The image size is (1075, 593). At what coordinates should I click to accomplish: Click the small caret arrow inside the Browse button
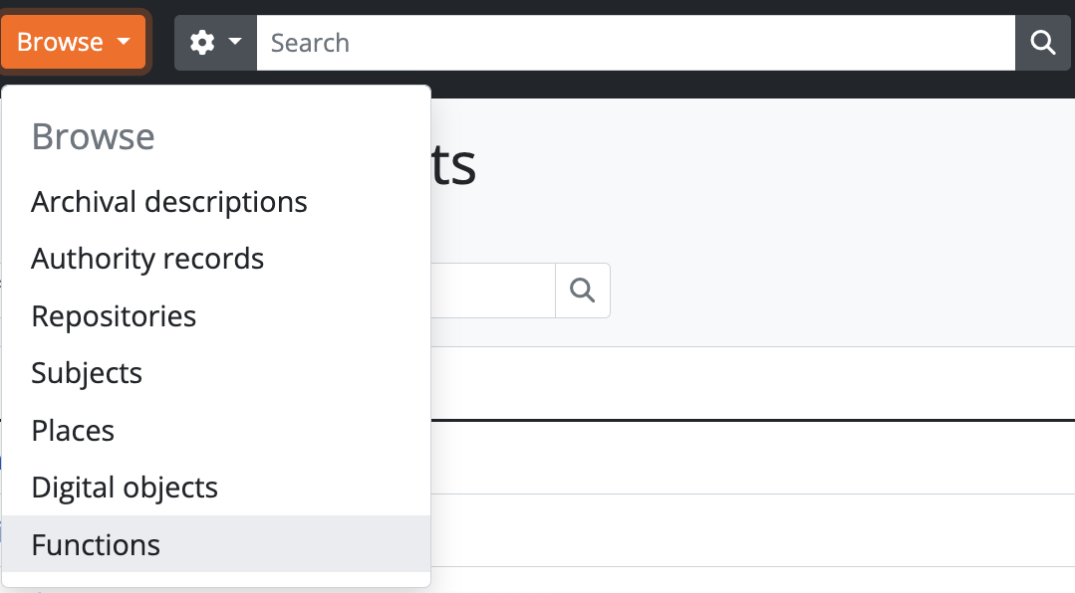point(124,43)
